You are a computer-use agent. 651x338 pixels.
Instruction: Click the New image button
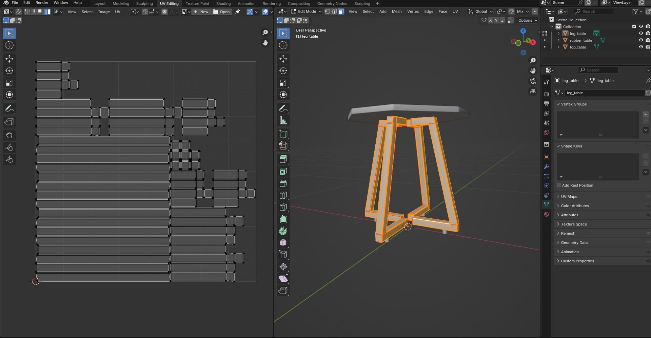(x=201, y=12)
